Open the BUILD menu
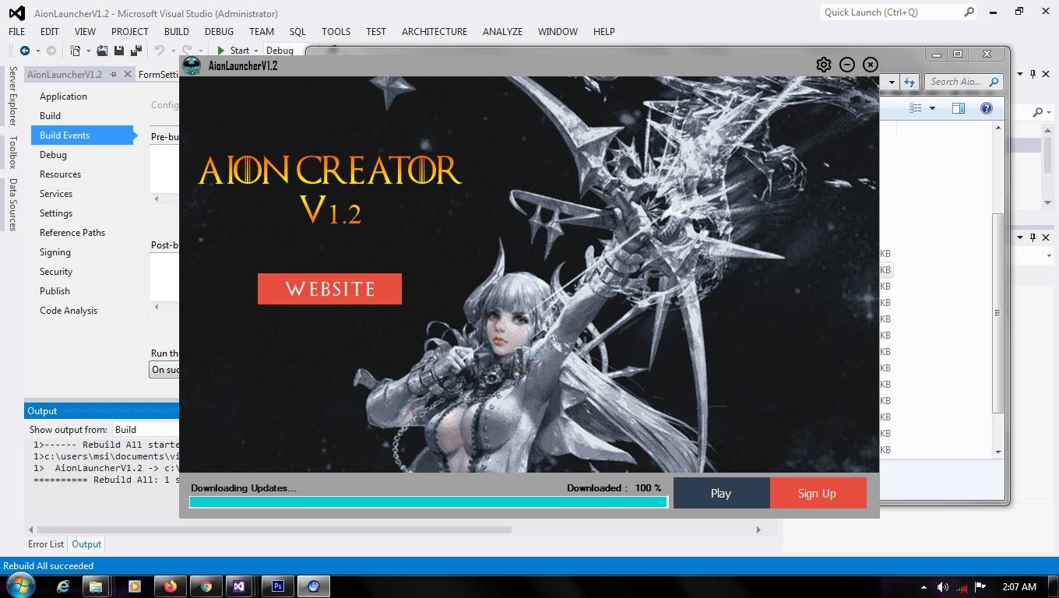1059x598 pixels. 177,31
